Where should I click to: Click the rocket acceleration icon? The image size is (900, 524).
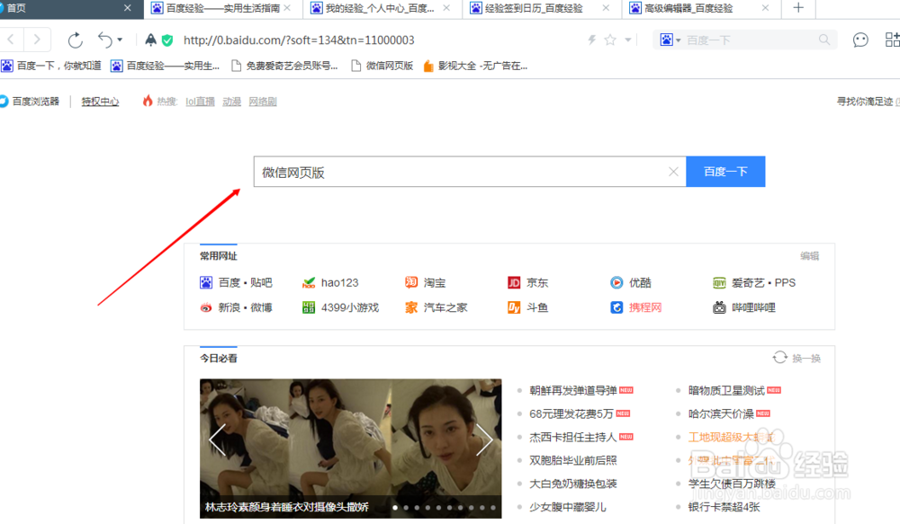point(150,40)
